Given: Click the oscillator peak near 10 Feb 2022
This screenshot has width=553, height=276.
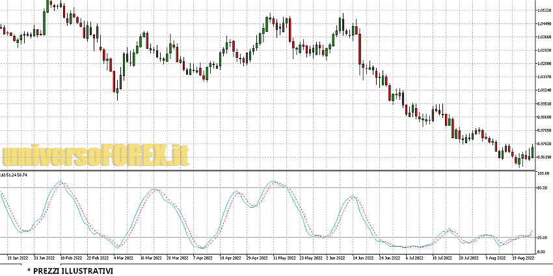Looking at the screenshot, I should 60,182.
